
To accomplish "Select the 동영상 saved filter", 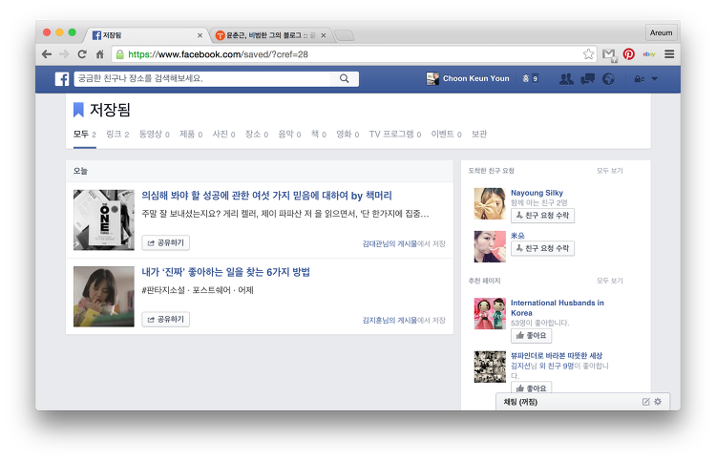I will pos(154,135).
